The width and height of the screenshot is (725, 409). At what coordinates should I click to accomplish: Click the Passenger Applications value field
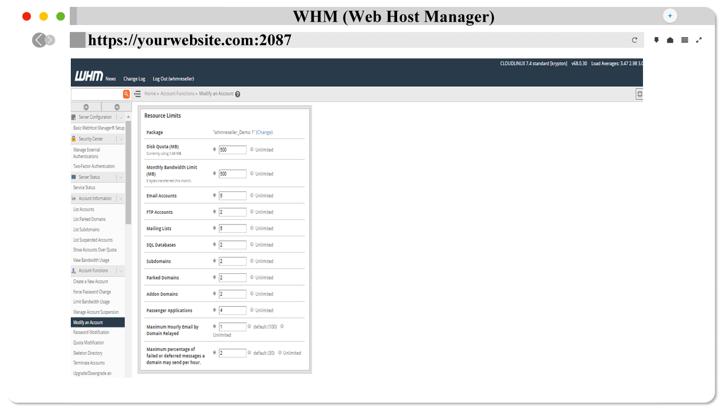tap(233, 311)
